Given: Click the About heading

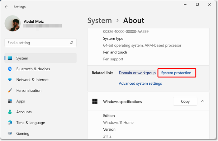Looking at the screenshot, I should point(134,21).
